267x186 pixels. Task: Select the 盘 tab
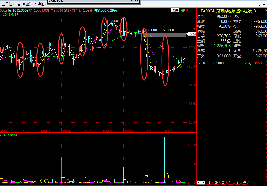[223, 183]
